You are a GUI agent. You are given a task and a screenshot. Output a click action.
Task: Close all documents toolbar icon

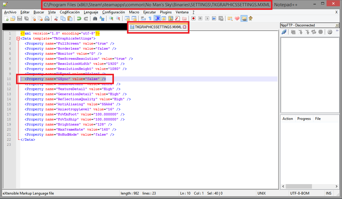coord(40,18)
